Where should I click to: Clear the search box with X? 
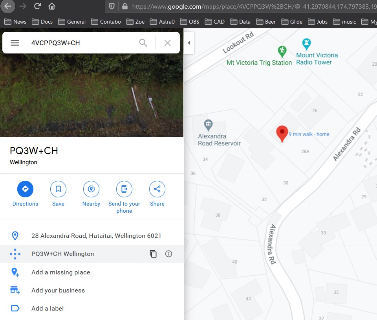pyautogui.click(x=168, y=43)
